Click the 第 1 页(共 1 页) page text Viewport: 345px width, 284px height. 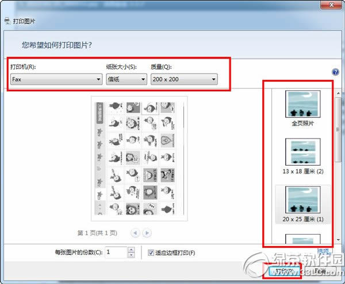click(97, 233)
